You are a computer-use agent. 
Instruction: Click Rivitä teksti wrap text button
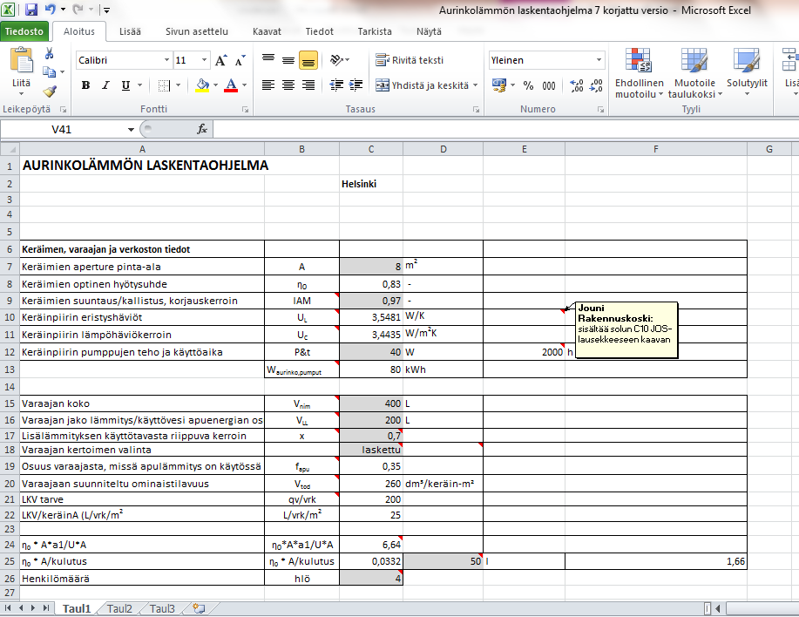[x=410, y=60]
